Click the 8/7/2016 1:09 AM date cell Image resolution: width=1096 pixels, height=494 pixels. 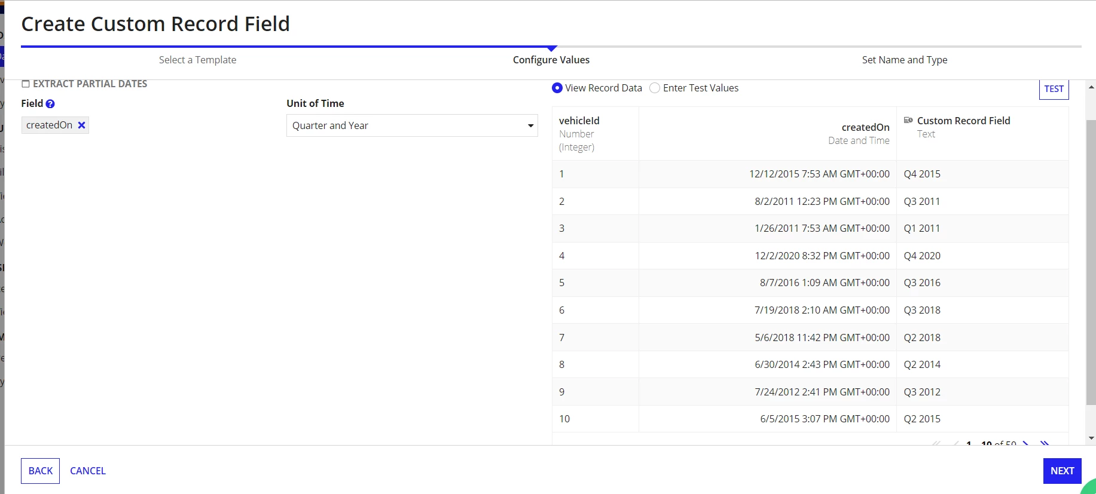[768, 283]
